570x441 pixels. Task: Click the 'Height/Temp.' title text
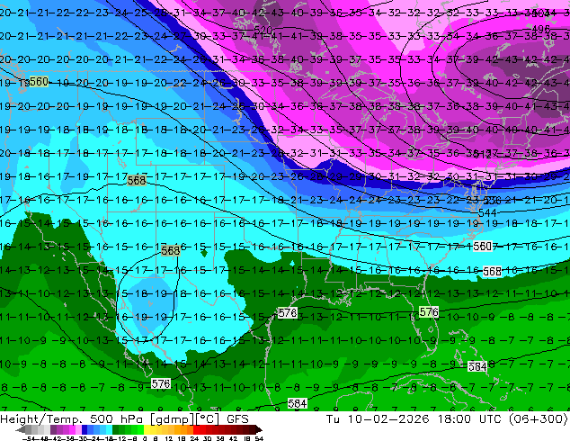(x=40, y=419)
